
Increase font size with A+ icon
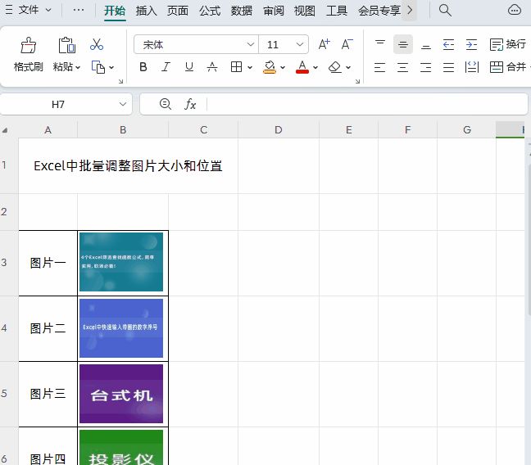(x=324, y=44)
